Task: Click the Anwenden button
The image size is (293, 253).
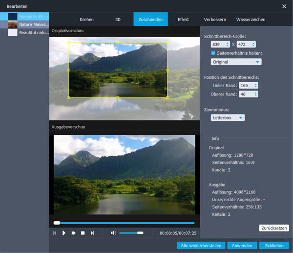Action: pyautogui.click(x=242, y=245)
